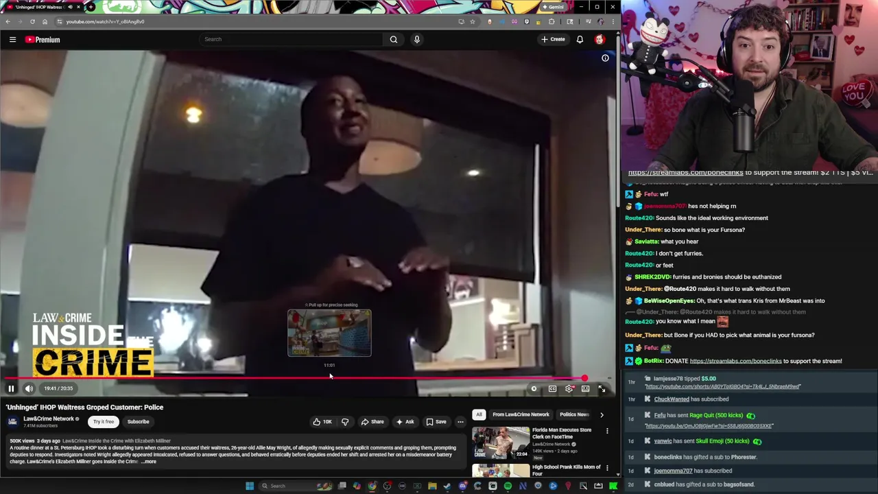This screenshot has width=878, height=494.
Task: Turn on closed captions in the player
Action: click(552, 389)
